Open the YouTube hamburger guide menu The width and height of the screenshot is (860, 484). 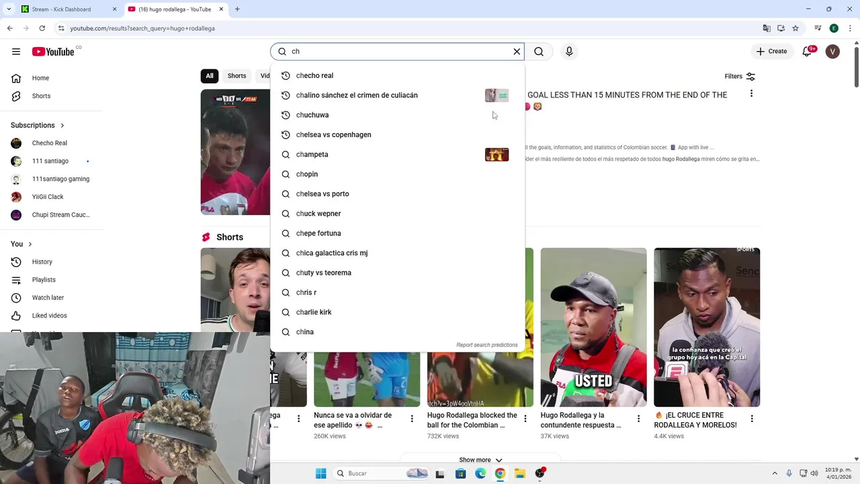click(16, 52)
